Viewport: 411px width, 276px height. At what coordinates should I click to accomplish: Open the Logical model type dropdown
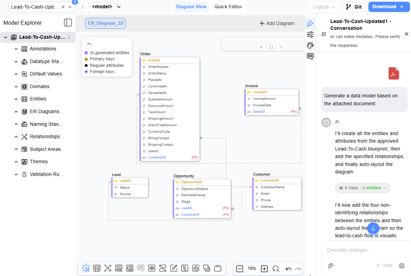coord(324,7)
